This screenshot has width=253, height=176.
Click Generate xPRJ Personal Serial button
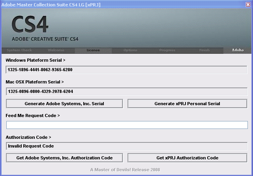[x=187, y=104]
